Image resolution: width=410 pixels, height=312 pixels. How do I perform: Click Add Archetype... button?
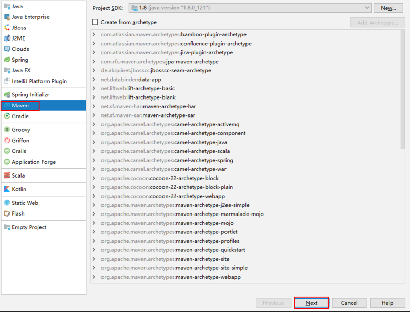tap(378, 23)
